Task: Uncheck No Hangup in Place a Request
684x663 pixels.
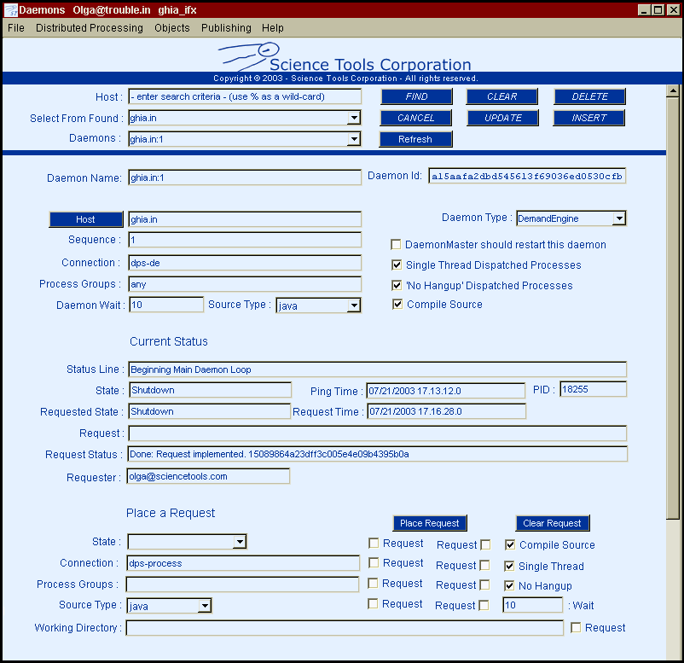Action: click(x=510, y=586)
